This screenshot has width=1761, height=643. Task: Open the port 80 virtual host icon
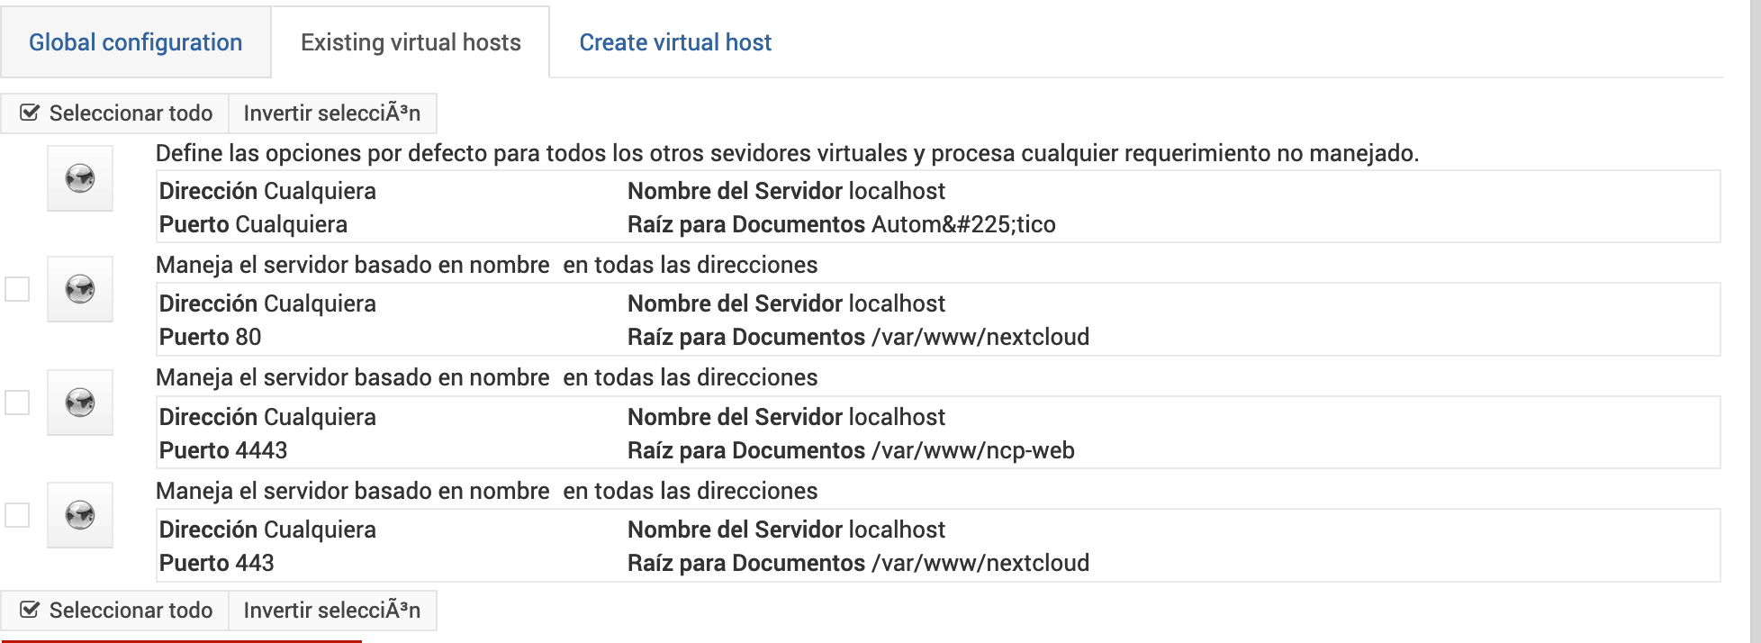pyautogui.click(x=80, y=289)
